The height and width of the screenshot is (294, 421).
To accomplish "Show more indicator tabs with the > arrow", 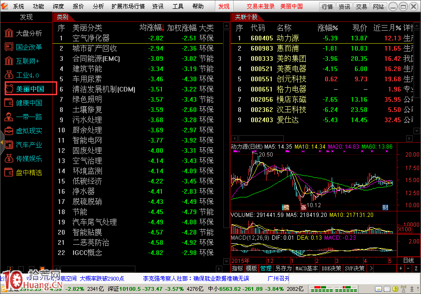I will [x=371, y=268].
